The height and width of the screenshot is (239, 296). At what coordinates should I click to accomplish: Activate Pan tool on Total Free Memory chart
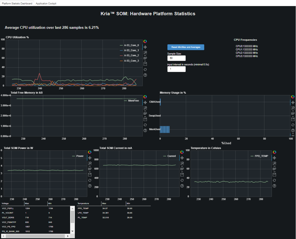(145, 102)
